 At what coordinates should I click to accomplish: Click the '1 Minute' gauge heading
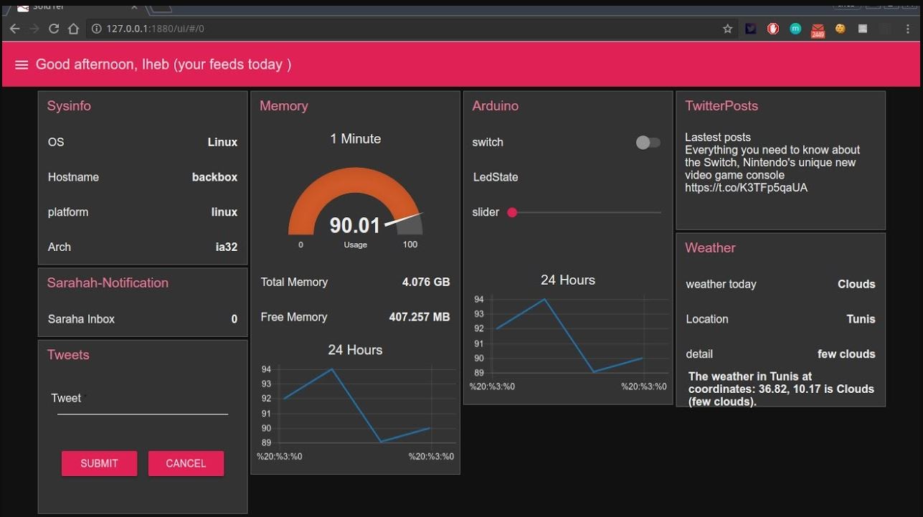click(355, 139)
